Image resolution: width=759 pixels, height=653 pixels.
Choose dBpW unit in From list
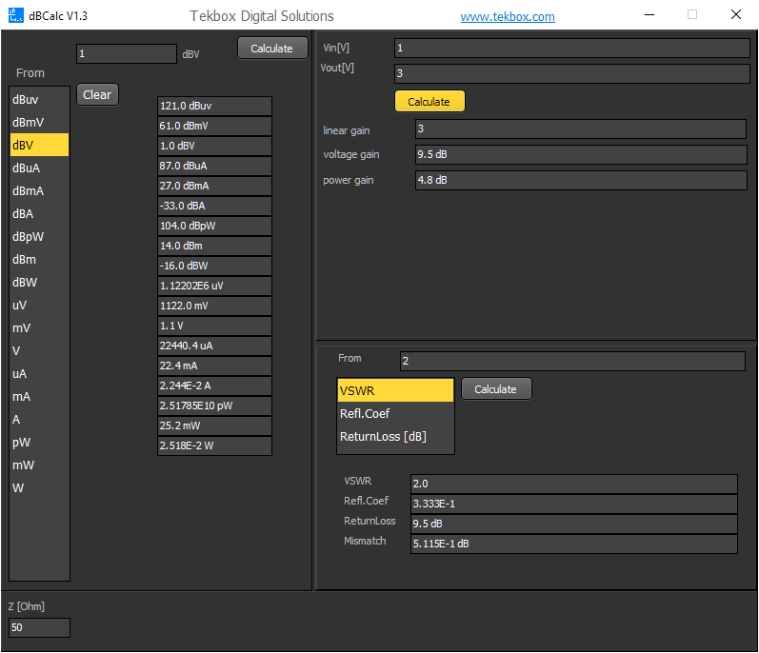(x=39, y=236)
